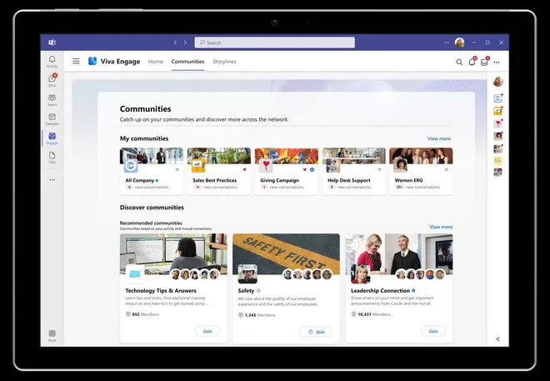Expand the hamburger navigation menu

(76, 62)
